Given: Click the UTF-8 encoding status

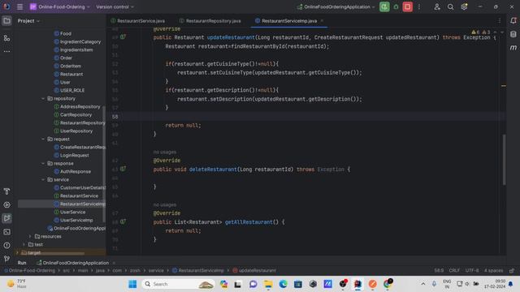Looking at the screenshot, I should tap(471, 270).
